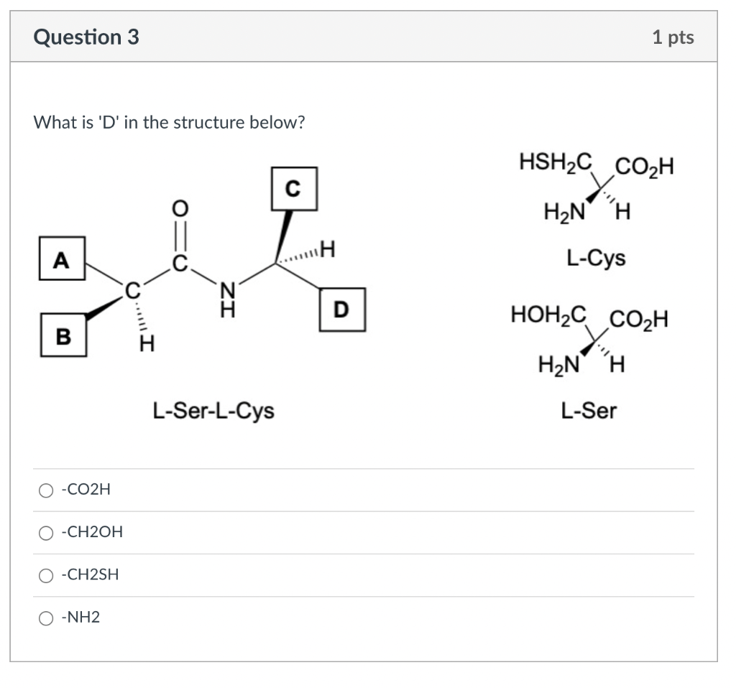Select the L-Ser structure caption
This screenshot has height=688, width=736.
(x=590, y=411)
